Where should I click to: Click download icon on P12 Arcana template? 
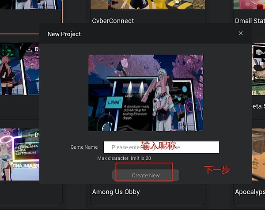pos(29,135)
